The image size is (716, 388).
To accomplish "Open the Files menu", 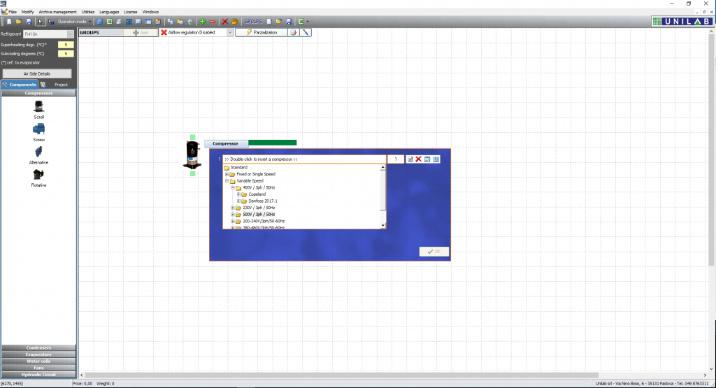I will pos(13,12).
